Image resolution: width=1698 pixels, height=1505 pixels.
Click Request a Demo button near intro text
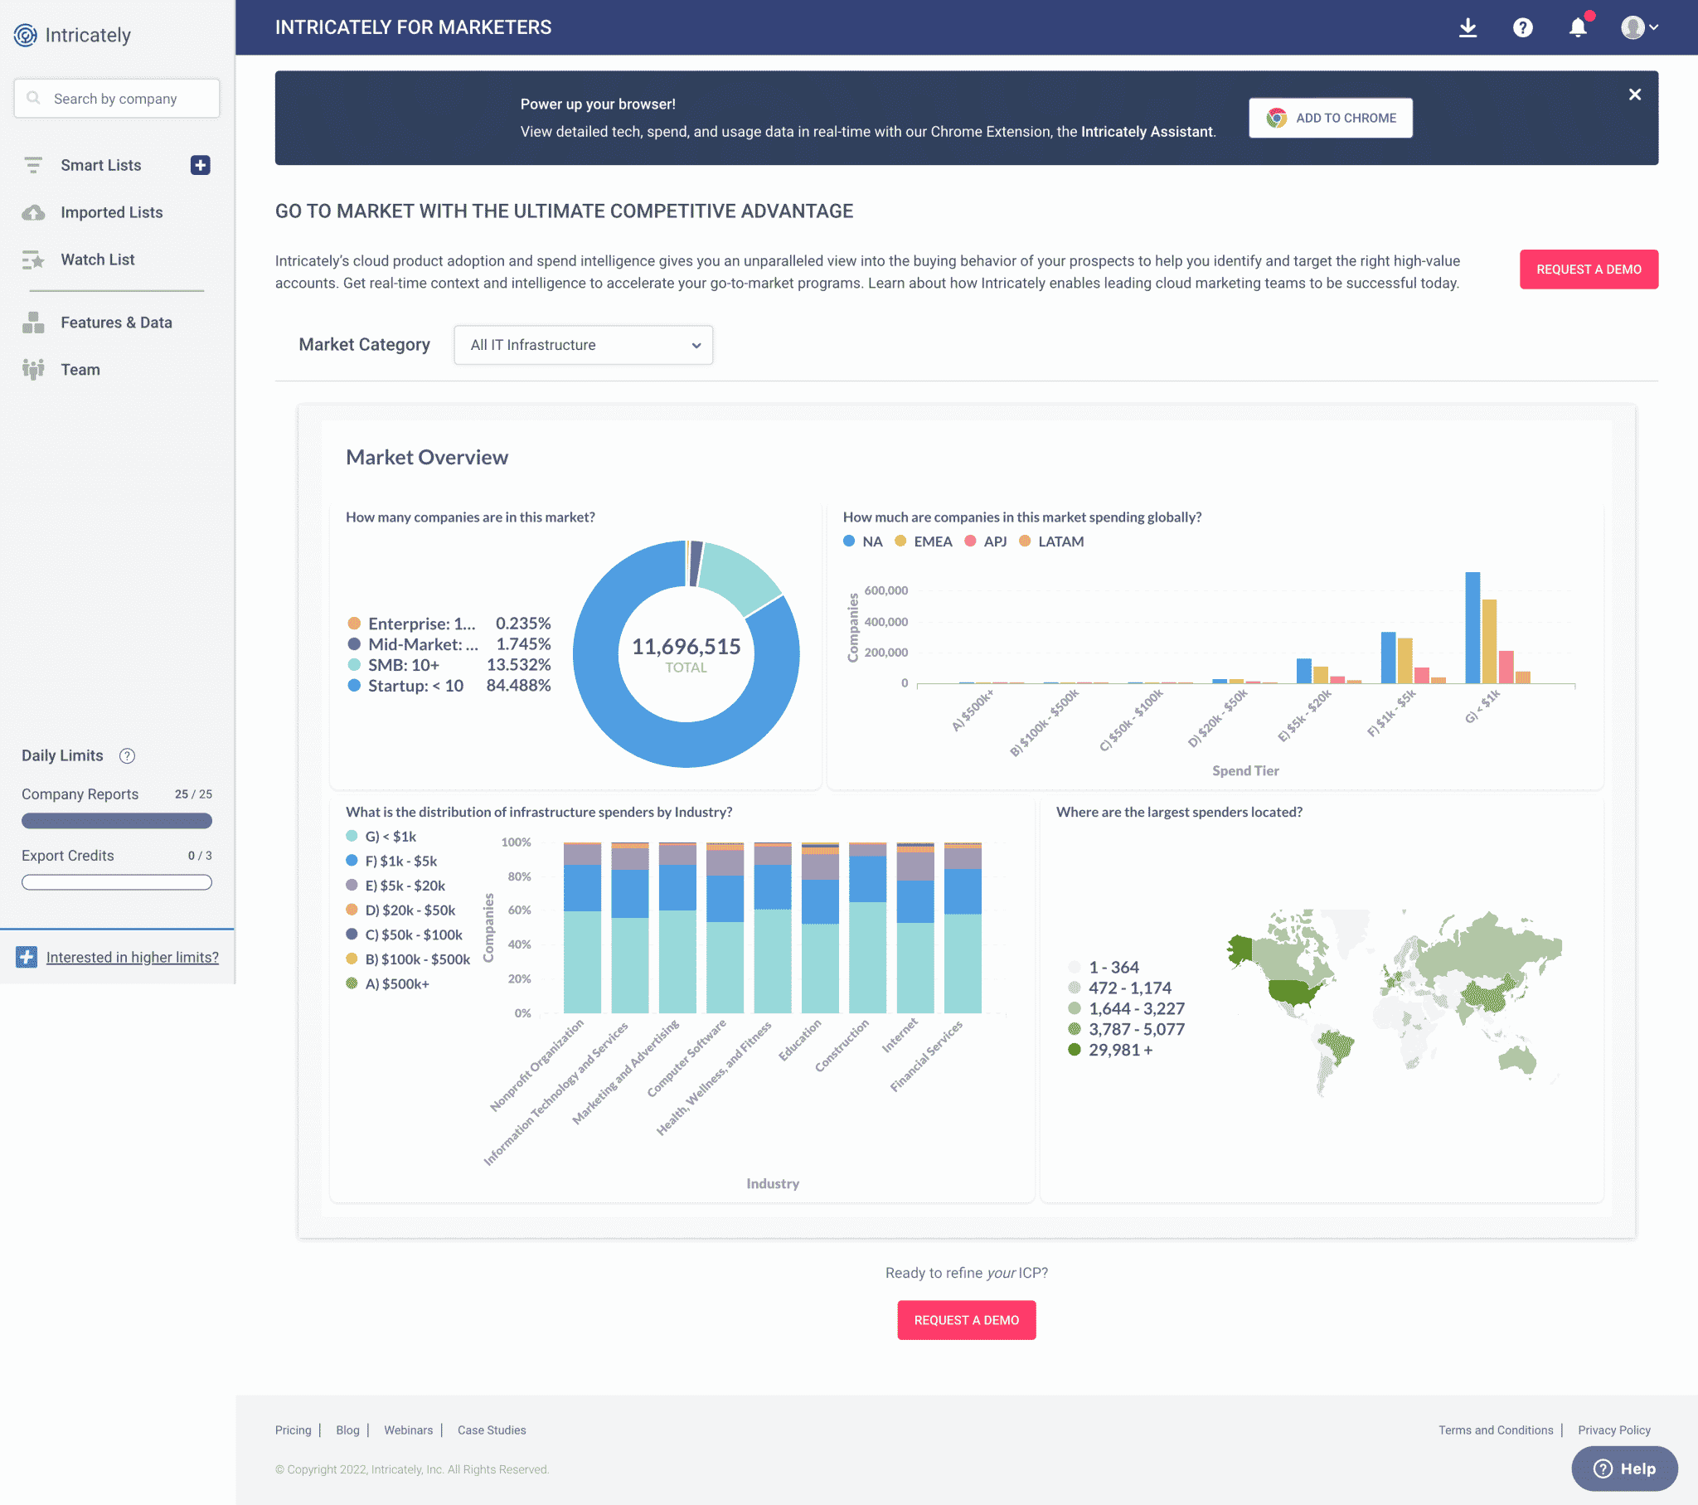pyautogui.click(x=1589, y=269)
